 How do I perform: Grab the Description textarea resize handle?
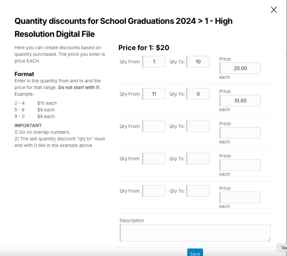pyautogui.click(x=269, y=240)
